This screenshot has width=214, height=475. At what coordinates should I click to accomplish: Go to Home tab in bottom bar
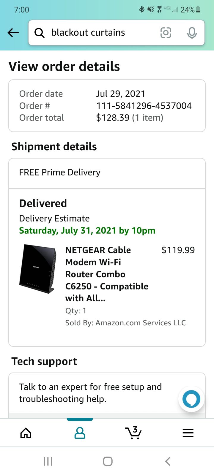[26, 433]
